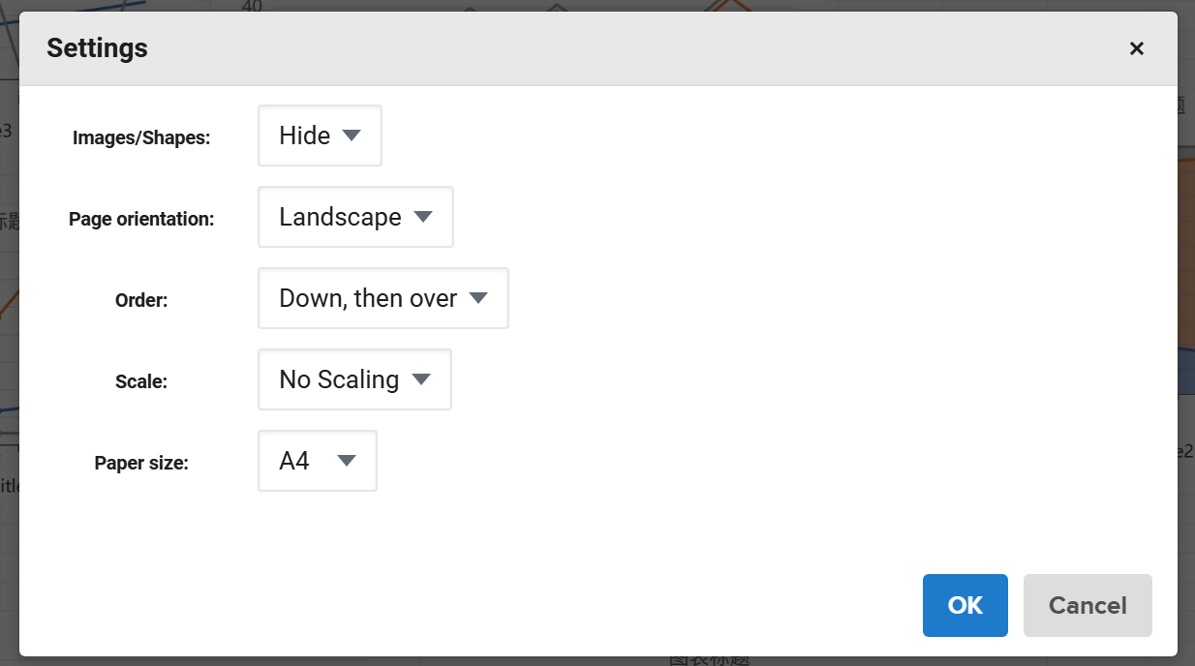1195x666 pixels.
Task: Open the Scale dropdown
Action: pyautogui.click(x=354, y=379)
